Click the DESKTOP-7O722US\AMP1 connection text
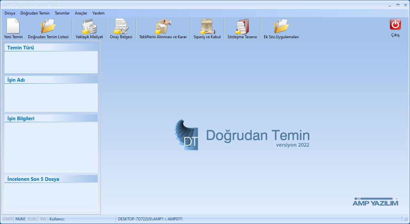This screenshot has height=224, width=410. 150,219
